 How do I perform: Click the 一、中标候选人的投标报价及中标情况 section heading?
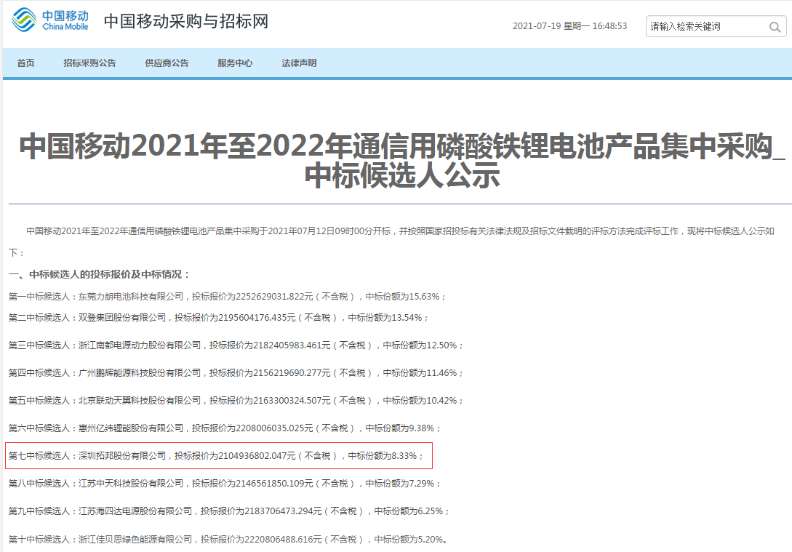tap(99, 274)
